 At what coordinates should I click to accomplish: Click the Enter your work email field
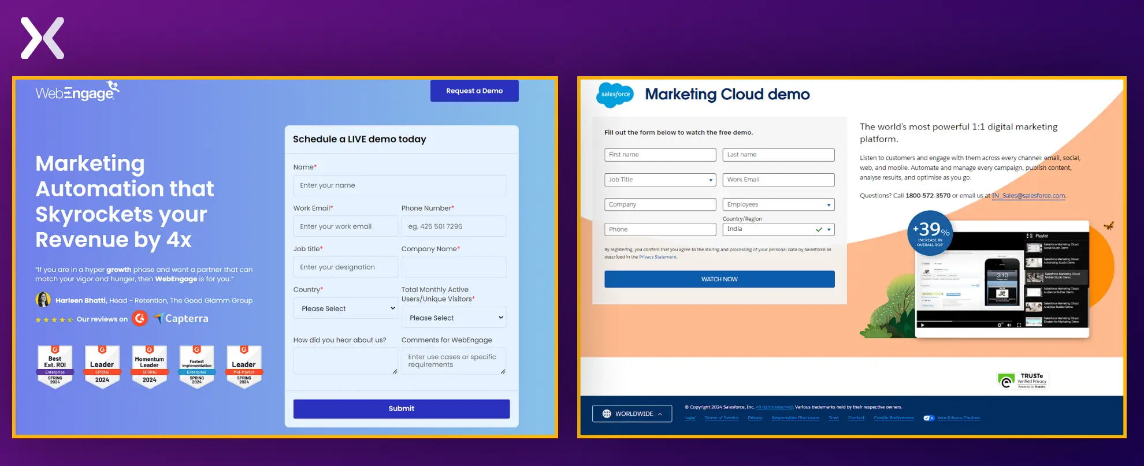pyautogui.click(x=346, y=226)
